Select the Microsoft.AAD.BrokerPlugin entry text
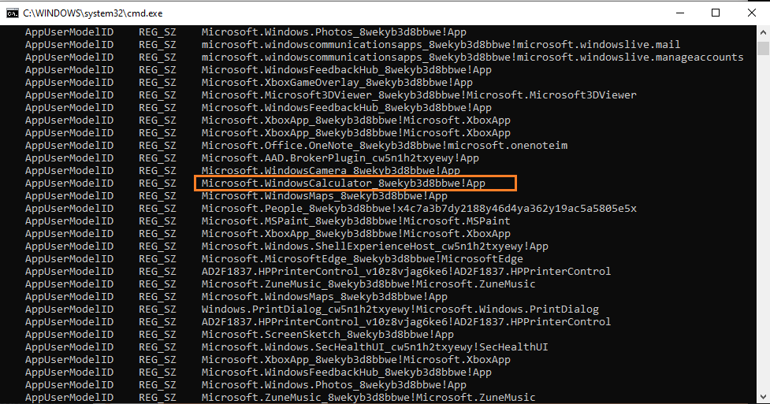The image size is (770, 404). (x=340, y=158)
